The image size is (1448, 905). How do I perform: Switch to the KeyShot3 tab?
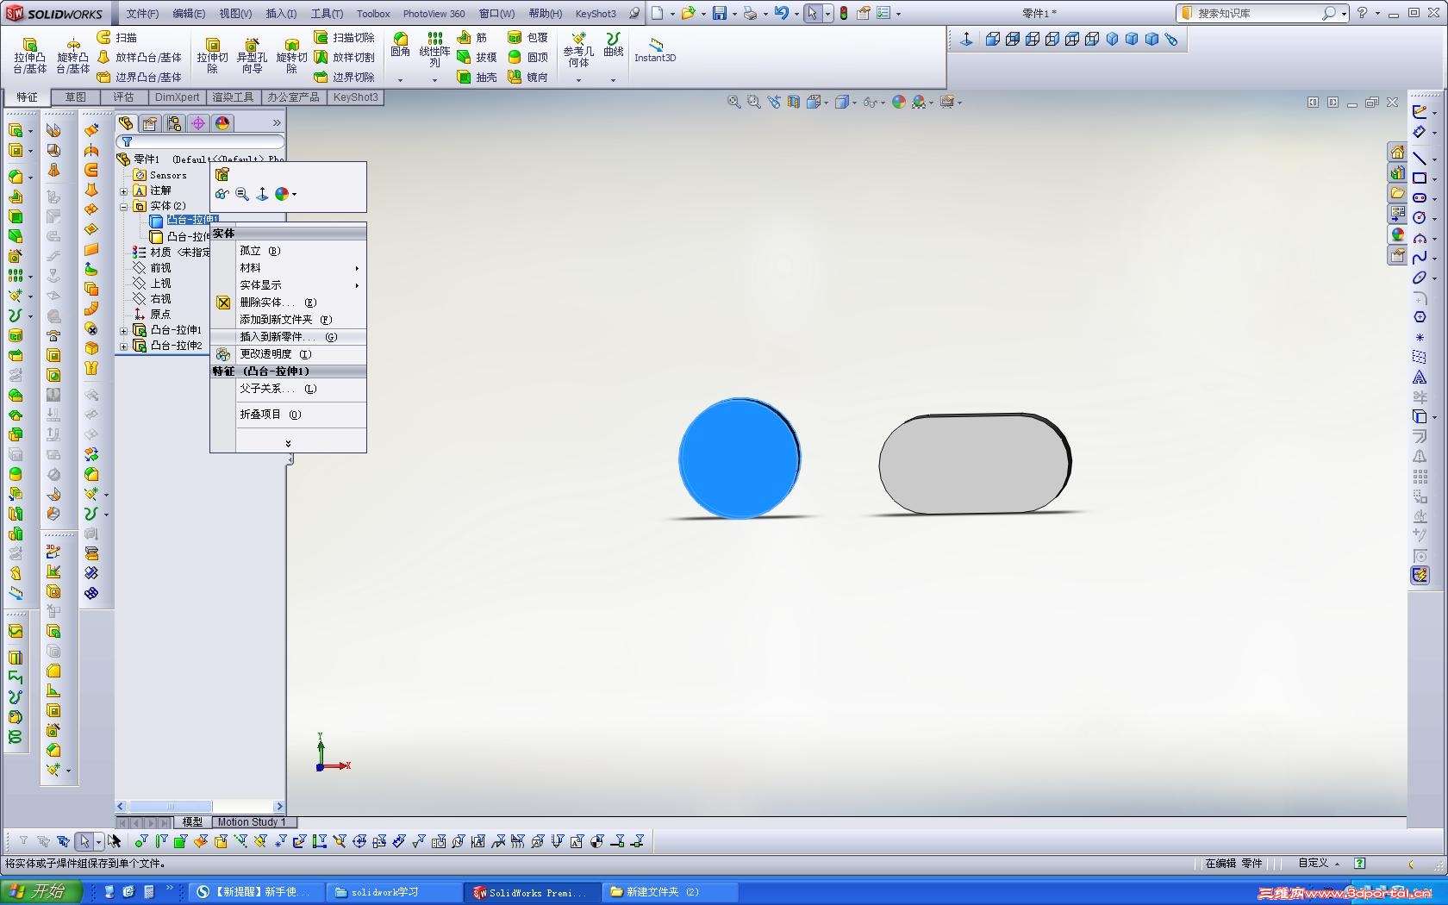(x=355, y=97)
